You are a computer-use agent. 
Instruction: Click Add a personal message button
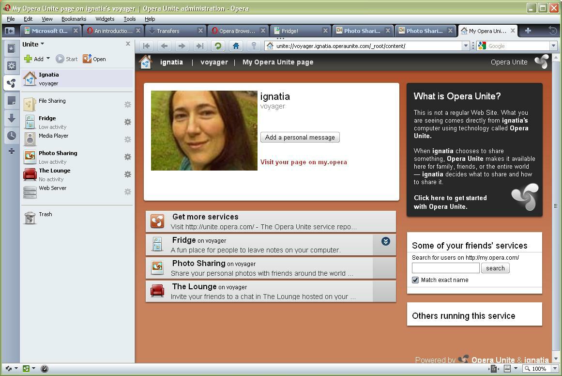tap(300, 137)
